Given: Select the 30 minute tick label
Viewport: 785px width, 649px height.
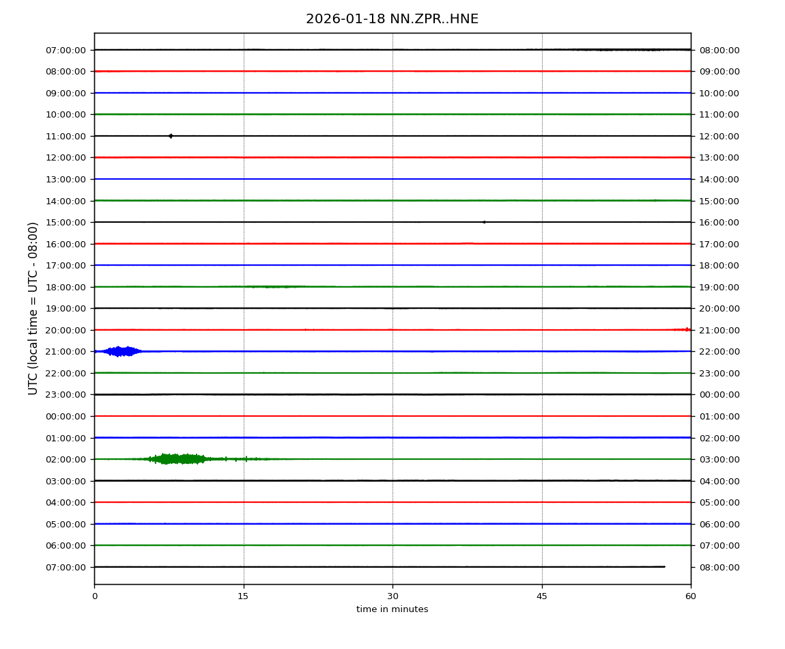Looking at the screenshot, I should 392,596.
